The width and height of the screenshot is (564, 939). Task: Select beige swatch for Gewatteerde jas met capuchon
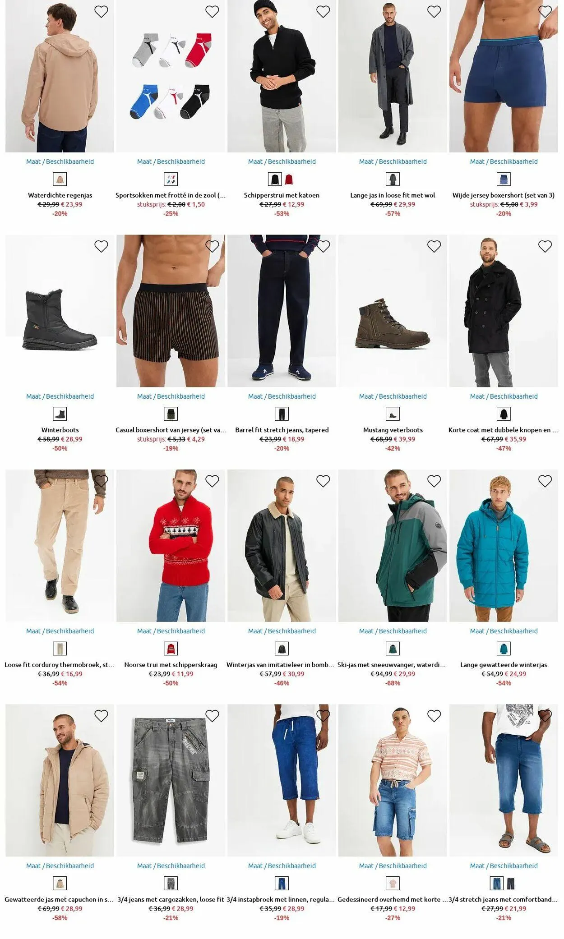point(60,884)
